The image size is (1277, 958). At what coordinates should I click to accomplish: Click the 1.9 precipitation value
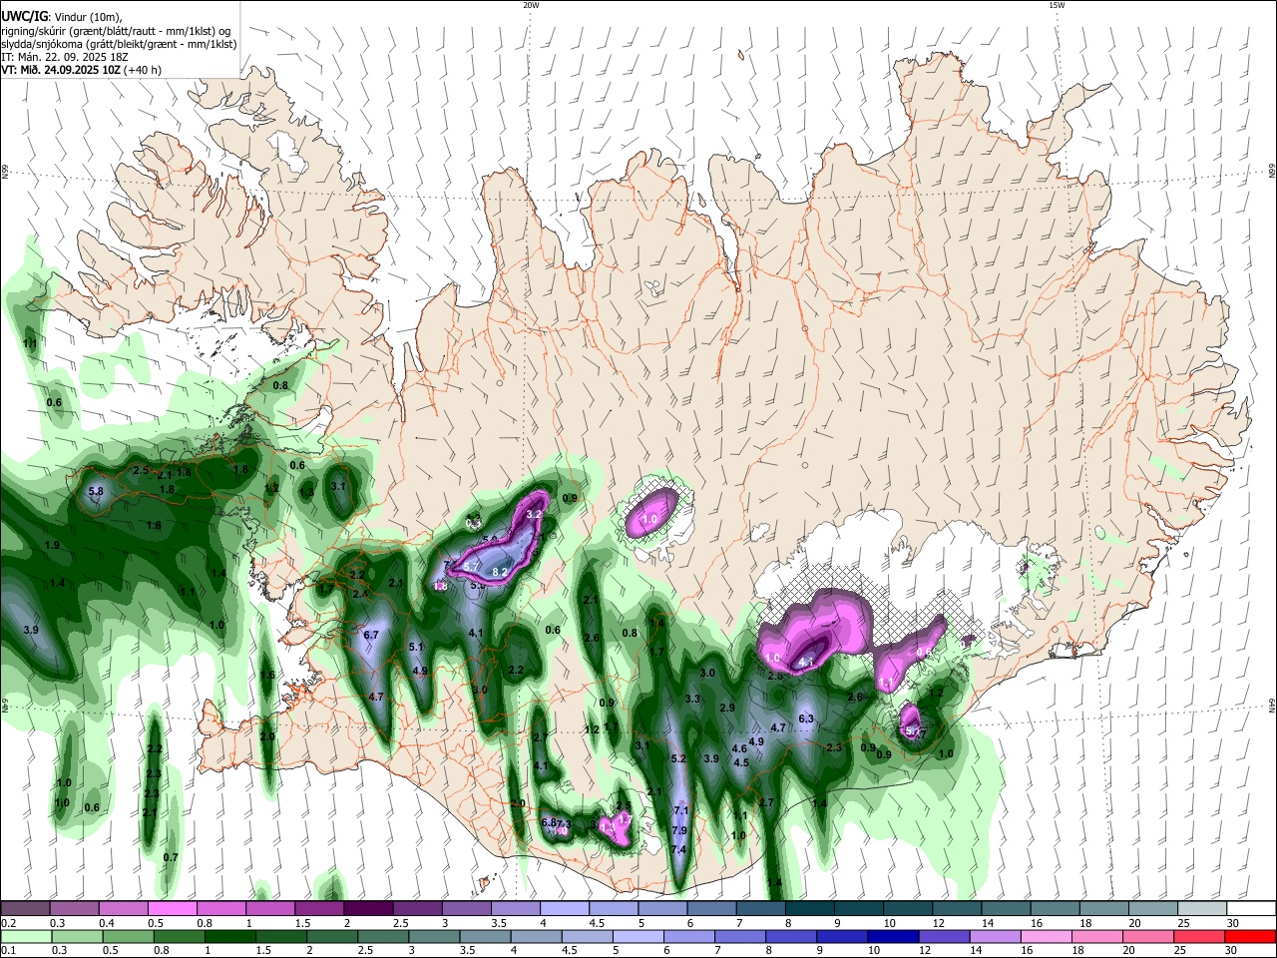coord(52,545)
